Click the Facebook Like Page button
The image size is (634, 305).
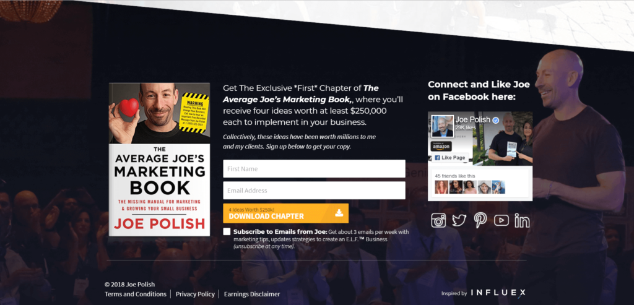(x=450, y=158)
